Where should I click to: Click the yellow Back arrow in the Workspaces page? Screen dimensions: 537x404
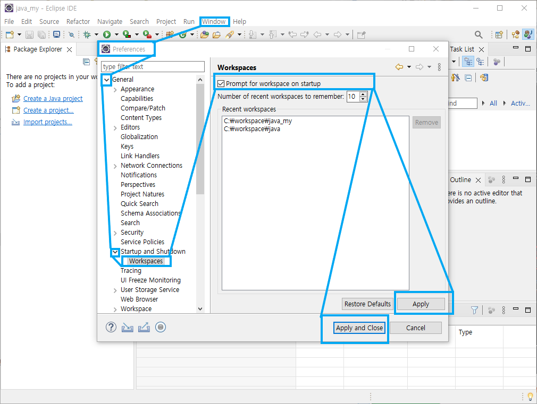(x=399, y=67)
